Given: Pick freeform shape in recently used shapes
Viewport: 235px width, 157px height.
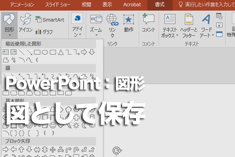Looking at the screenshot, I should click(x=6, y=60).
